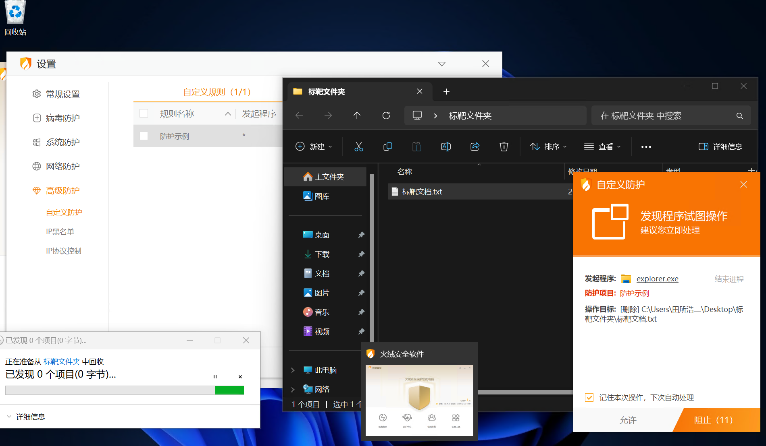The image size is (766, 446).
Task: Click the recycle progress bar
Action: [125, 390]
